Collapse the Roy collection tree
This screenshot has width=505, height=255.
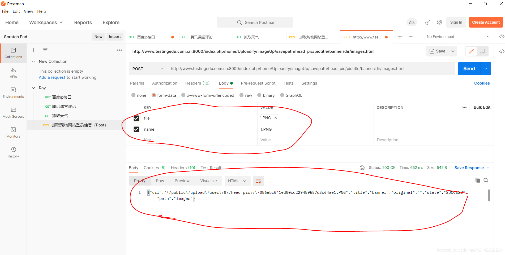(33, 88)
